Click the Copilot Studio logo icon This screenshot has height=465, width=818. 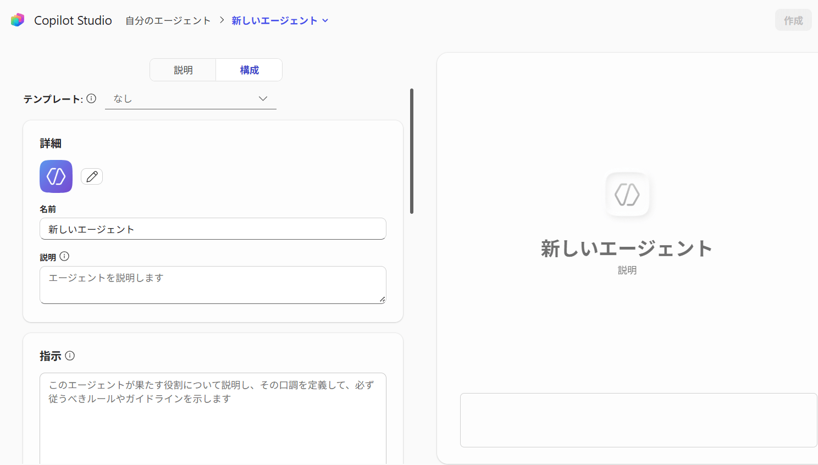tap(18, 20)
